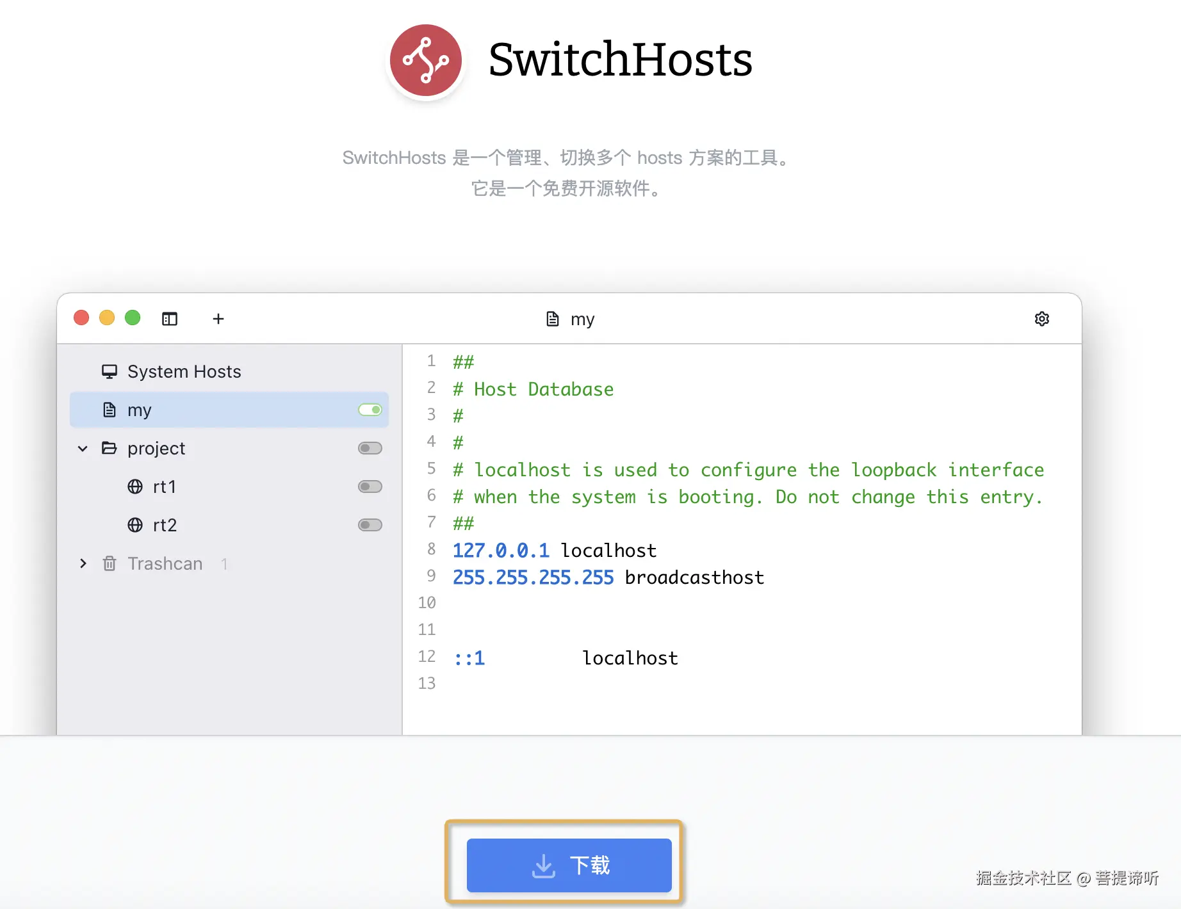Click the document icon beside my in sidebar

pyautogui.click(x=110, y=410)
